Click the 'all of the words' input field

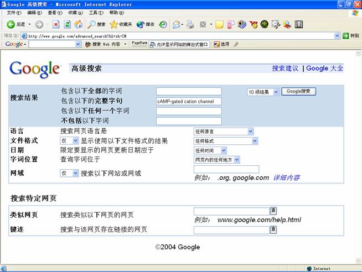pyautogui.click(x=189, y=91)
